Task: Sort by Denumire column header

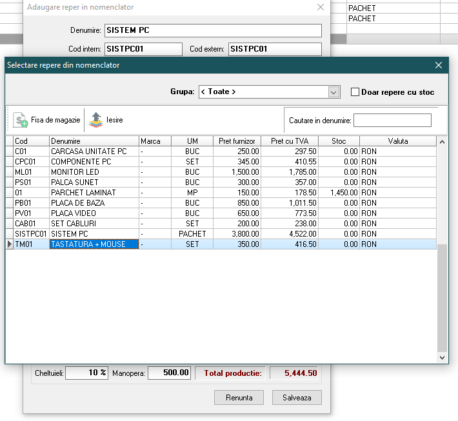Action: (94, 141)
